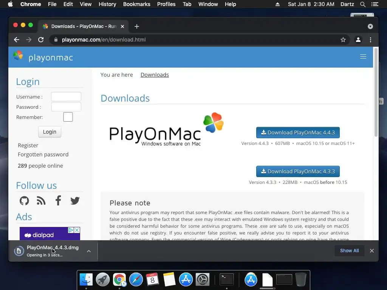Click the page's vertical scrollbar thumb
Screen dimensions: 387x290
[x=376, y=92]
